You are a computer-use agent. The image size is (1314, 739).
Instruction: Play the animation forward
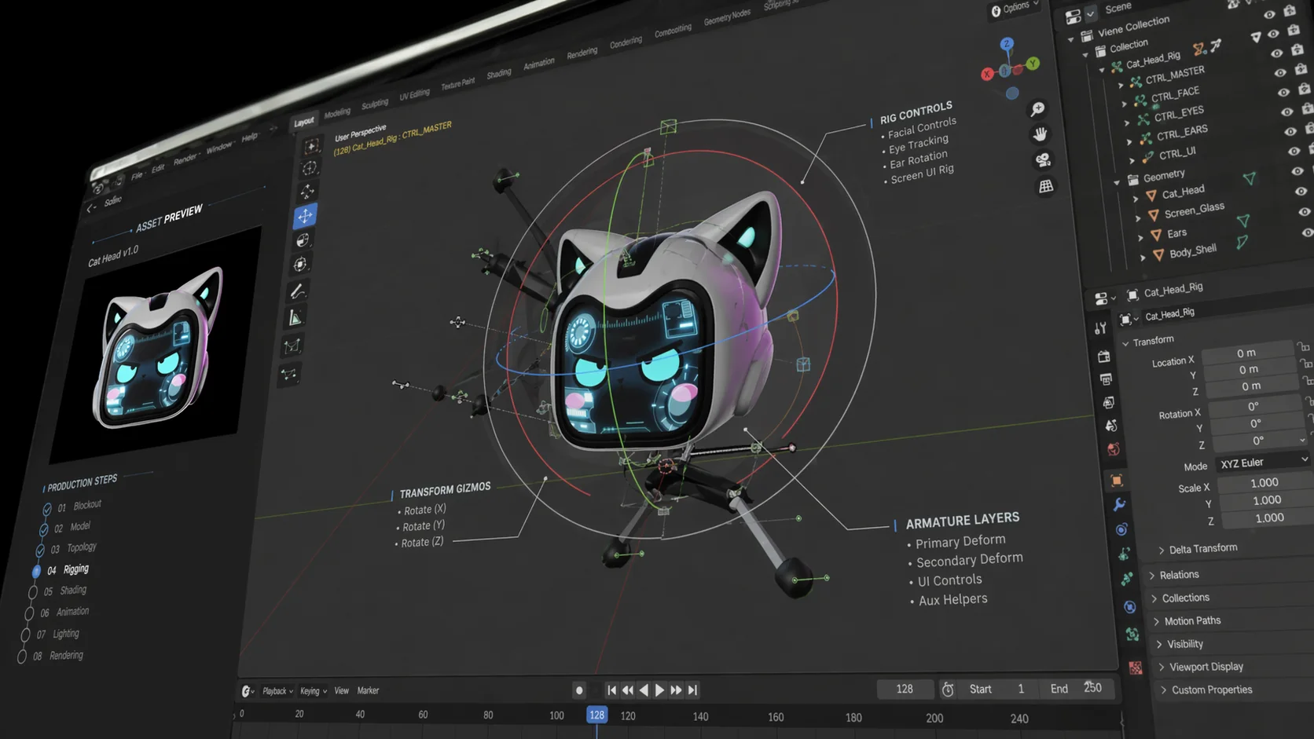[x=659, y=690]
